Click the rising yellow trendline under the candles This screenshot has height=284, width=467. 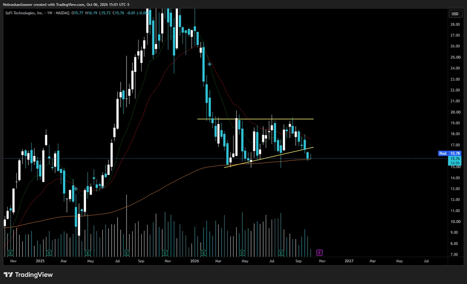coord(269,157)
